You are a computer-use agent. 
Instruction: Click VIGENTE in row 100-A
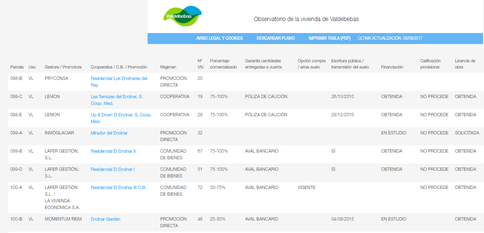click(307, 188)
